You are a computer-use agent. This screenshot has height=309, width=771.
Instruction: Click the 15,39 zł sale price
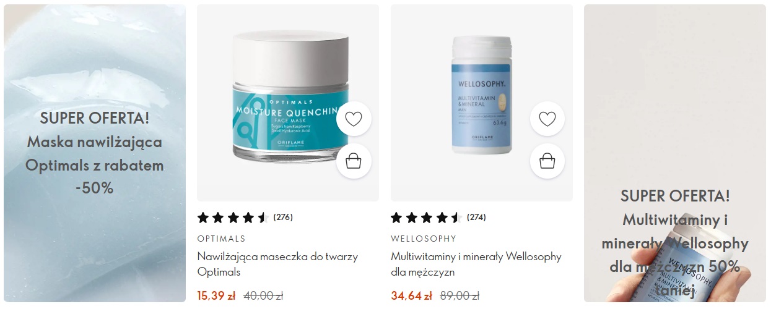(x=216, y=296)
